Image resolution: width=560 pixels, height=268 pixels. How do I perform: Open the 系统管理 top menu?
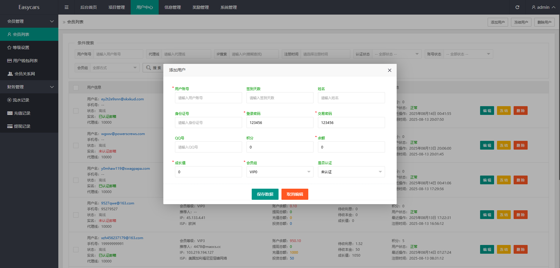tap(229, 7)
